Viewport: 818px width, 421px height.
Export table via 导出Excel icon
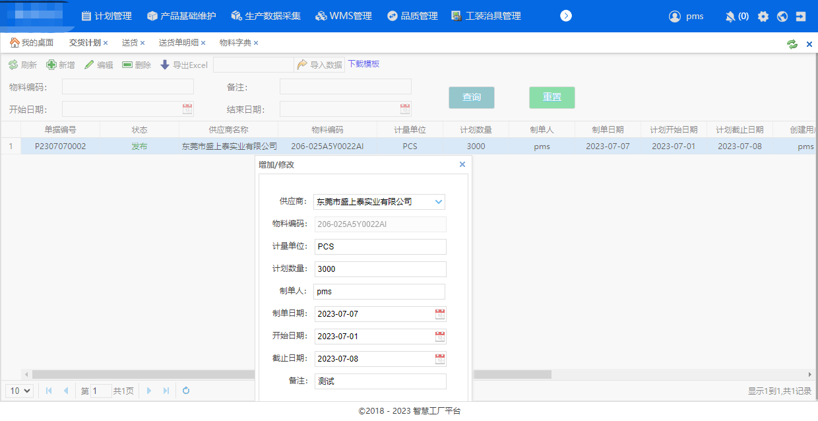[x=165, y=65]
